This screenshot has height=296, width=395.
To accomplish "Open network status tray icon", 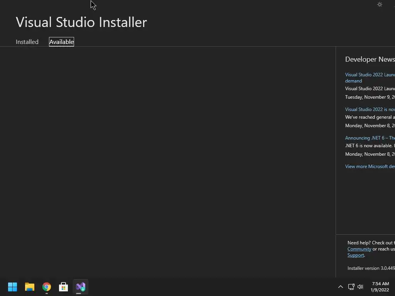I will tap(351, 287).
